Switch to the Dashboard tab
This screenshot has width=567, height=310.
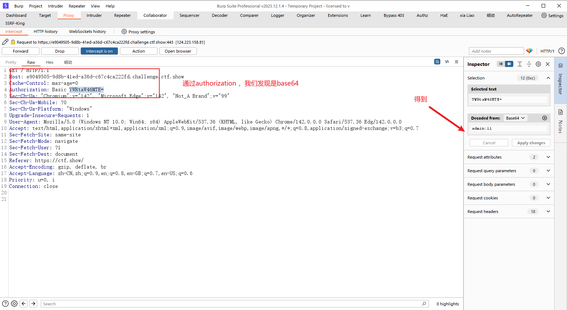pos(16,15)
